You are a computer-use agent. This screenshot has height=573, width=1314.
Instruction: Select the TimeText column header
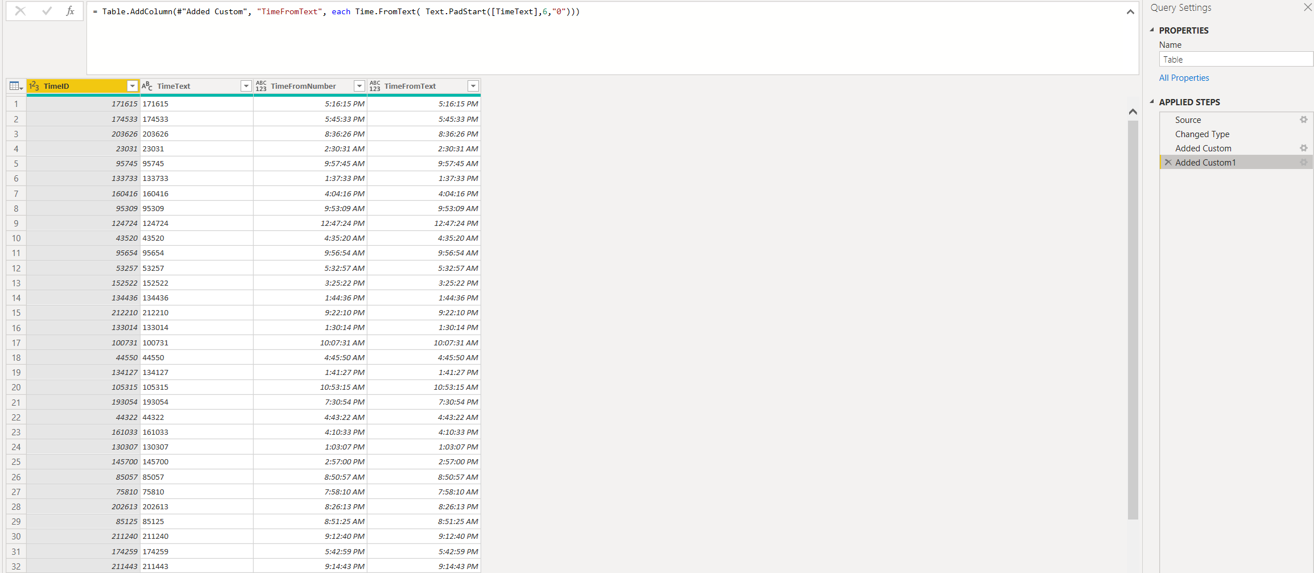click(x=196, y=86)
